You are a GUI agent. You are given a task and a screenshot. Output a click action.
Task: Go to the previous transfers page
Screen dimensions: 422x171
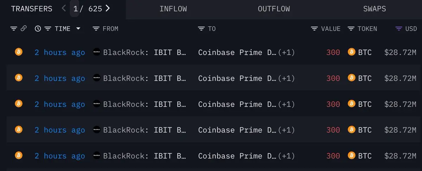point(64,8)
